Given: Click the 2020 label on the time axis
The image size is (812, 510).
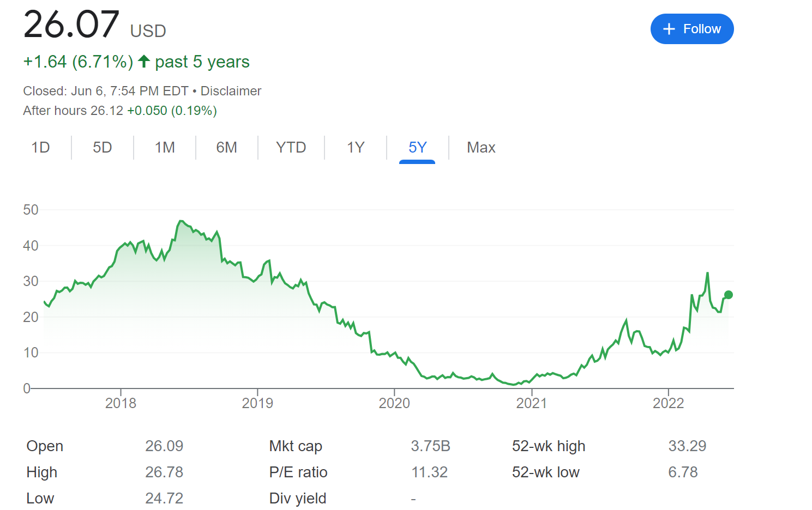Looking at the screenshot, I should [394, 403].
